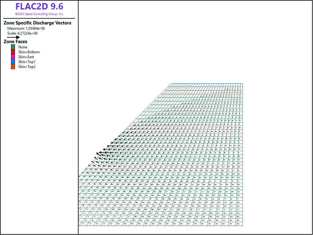313x235 pixels.
Task: Choose the blue Skin=Top1 swatch
Action: pos(13,62)
